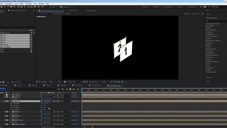227x128 pixels.
Task: Toggle Position stopwatch under Side_04
Action: point(11,118)
